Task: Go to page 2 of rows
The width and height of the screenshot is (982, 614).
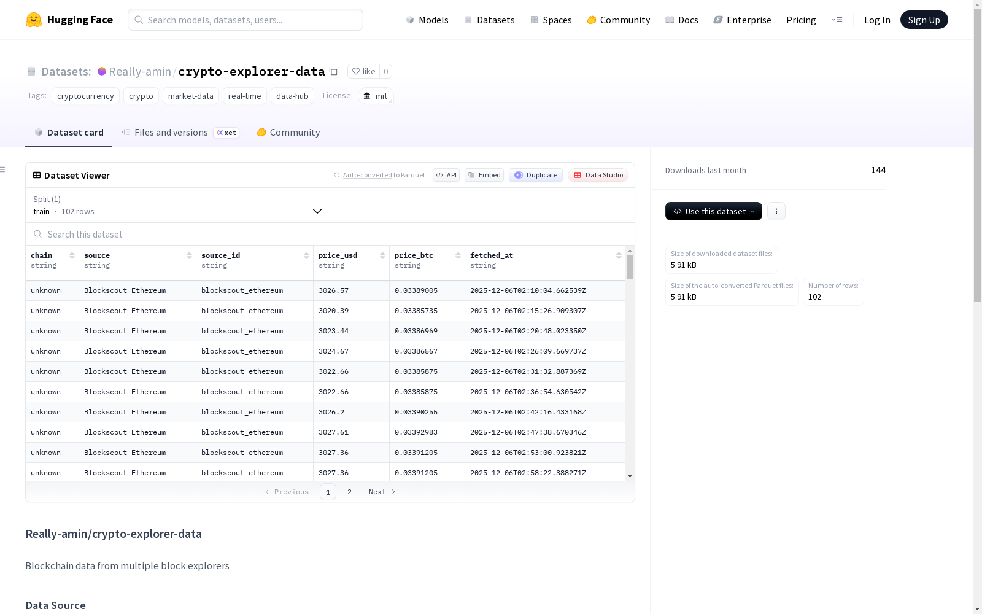Action: click(x=349, y=492)
